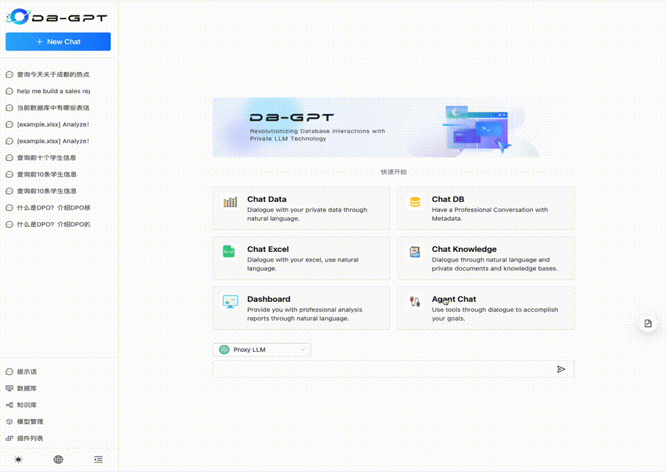The width and height of the screenshot is (667, 472).
Task: Open the Dashboard card
Action: [x=301, y=308]
